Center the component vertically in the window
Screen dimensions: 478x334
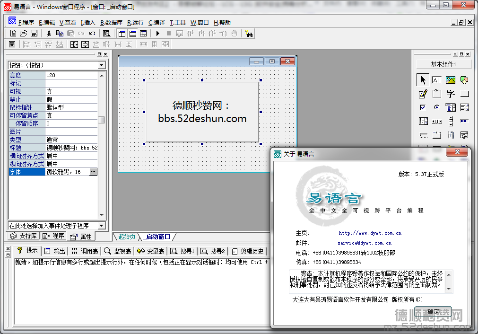point(85,44)
